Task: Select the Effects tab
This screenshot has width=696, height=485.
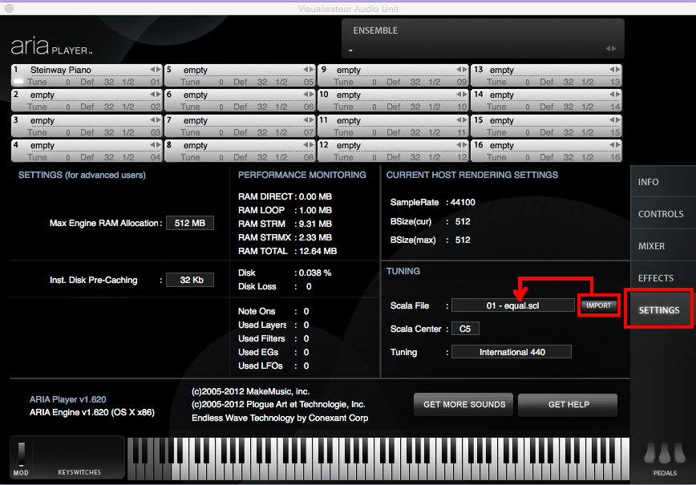Action: point(655,278)
